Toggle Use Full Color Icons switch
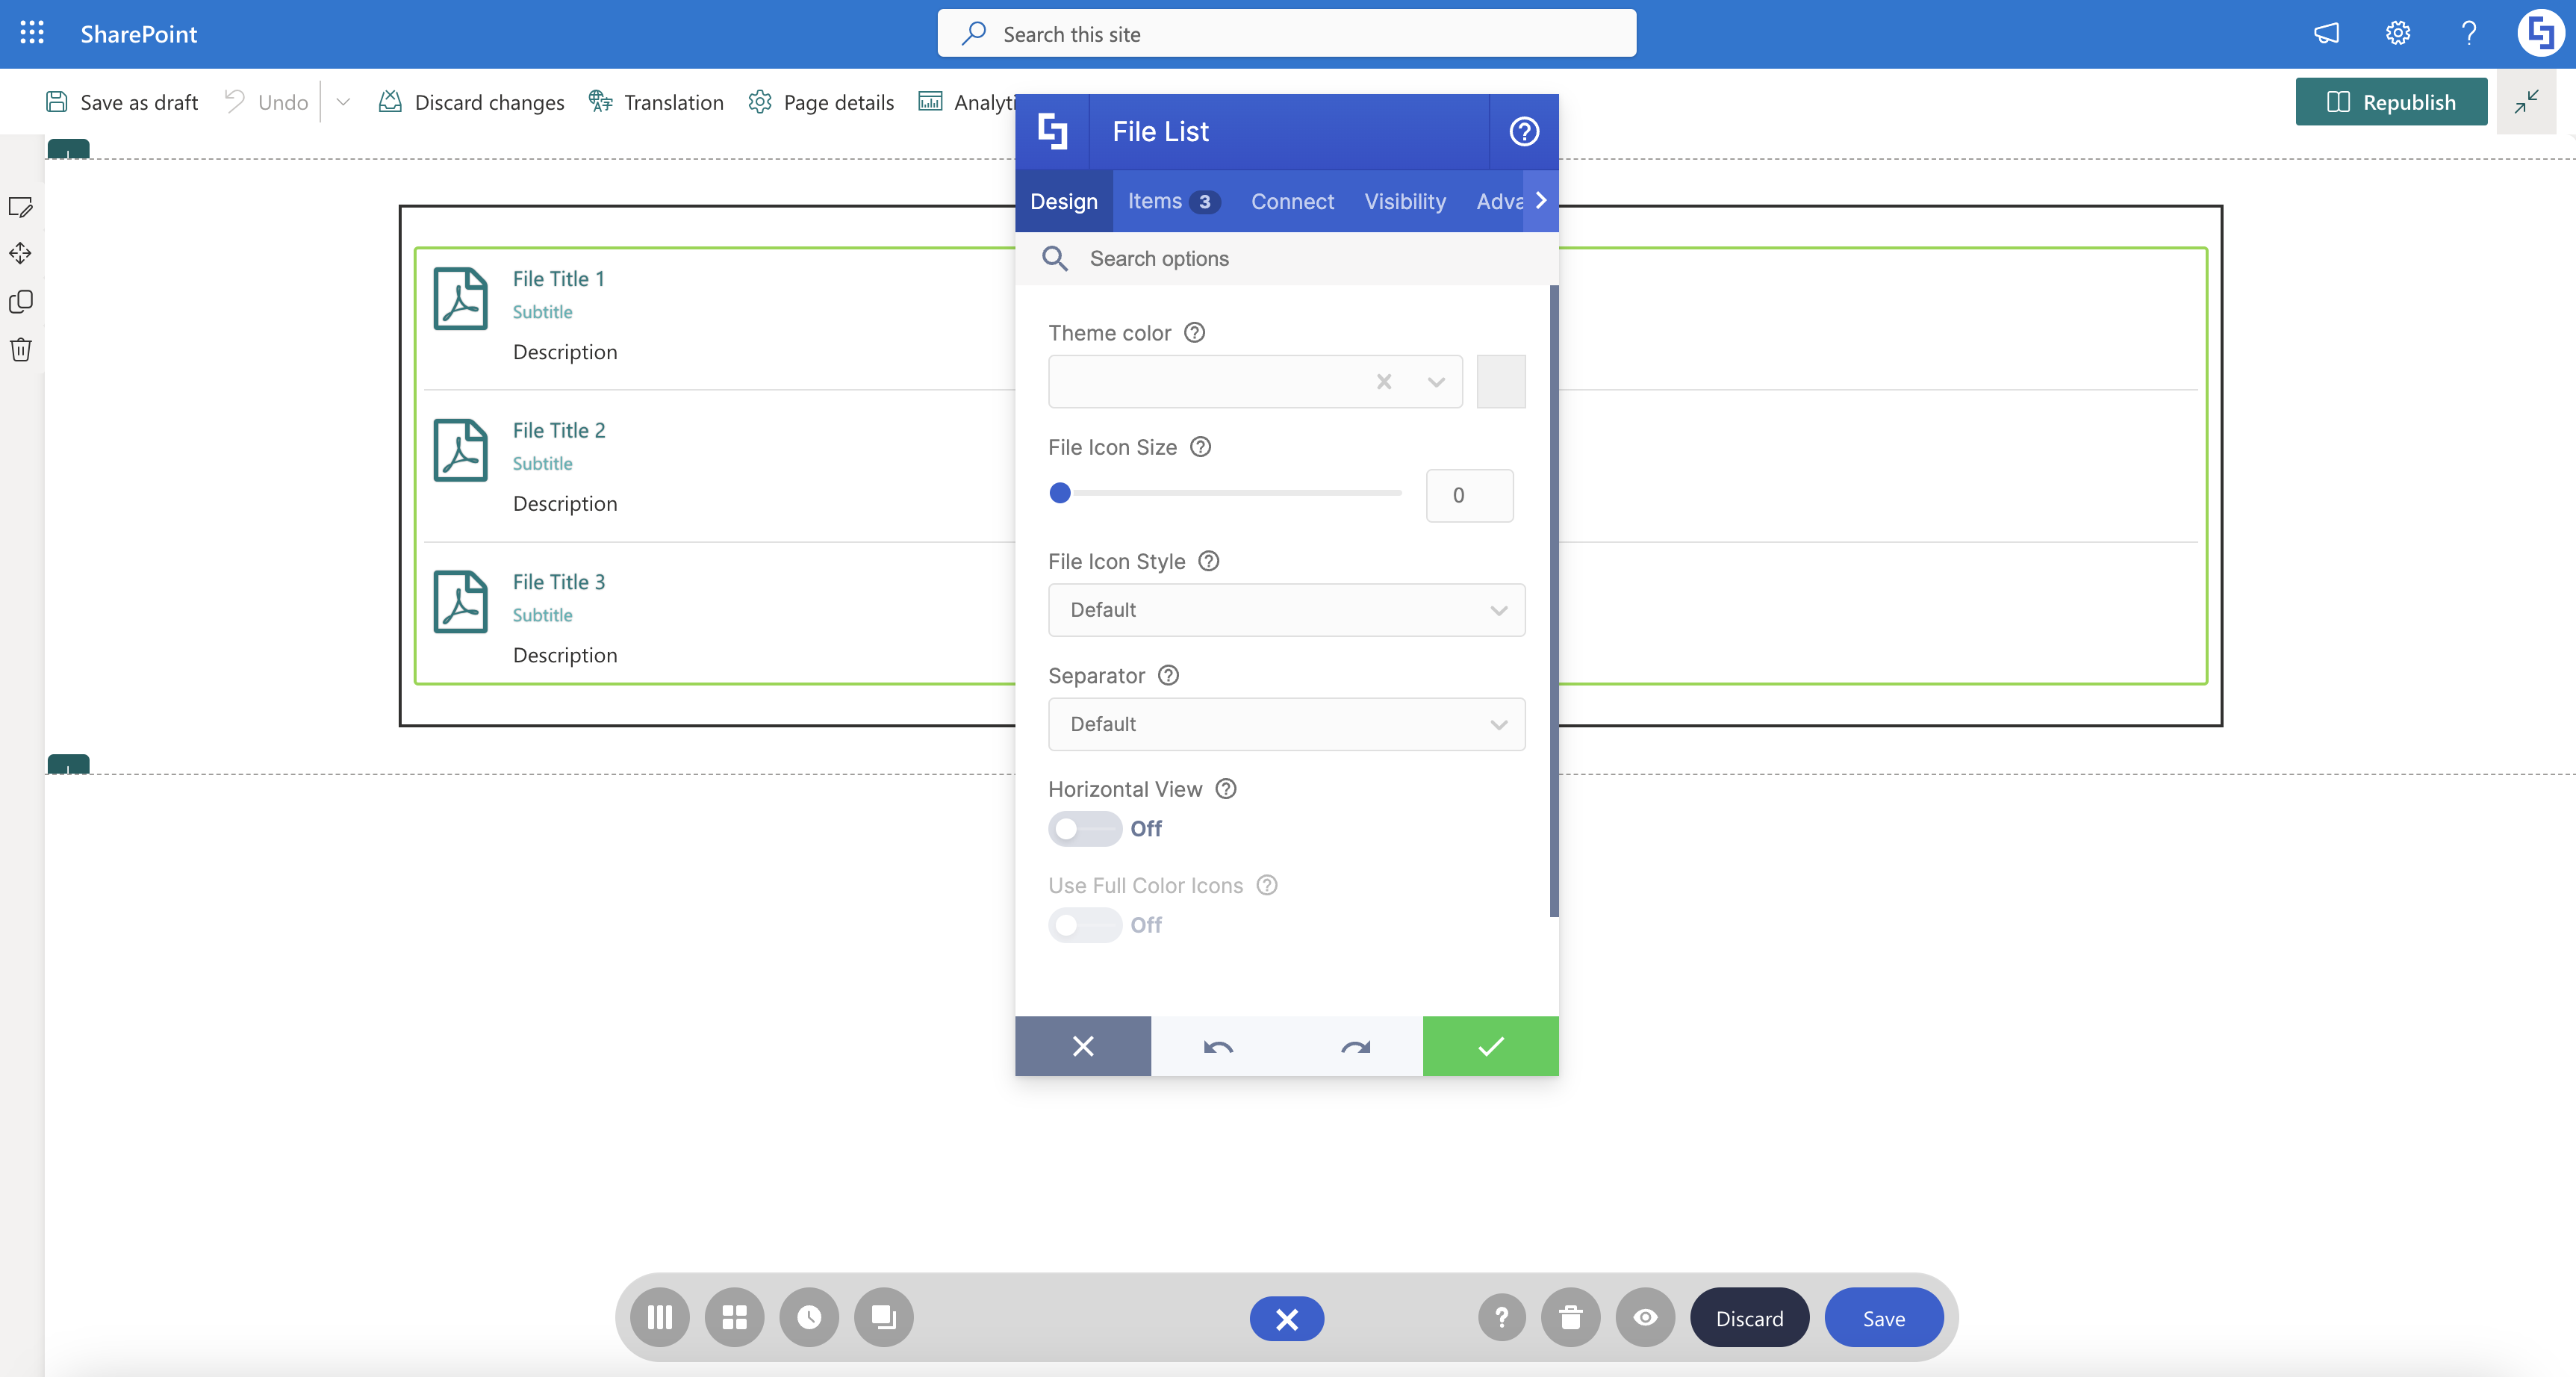Image resolution: width=2576 pixels, height=1377 pixels. pyautogui.click(x=1084, y=925)
